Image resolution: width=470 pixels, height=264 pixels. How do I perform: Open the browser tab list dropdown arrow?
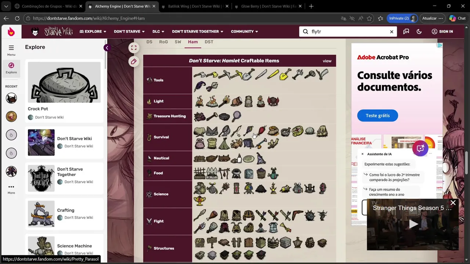(x=6, y=6)
